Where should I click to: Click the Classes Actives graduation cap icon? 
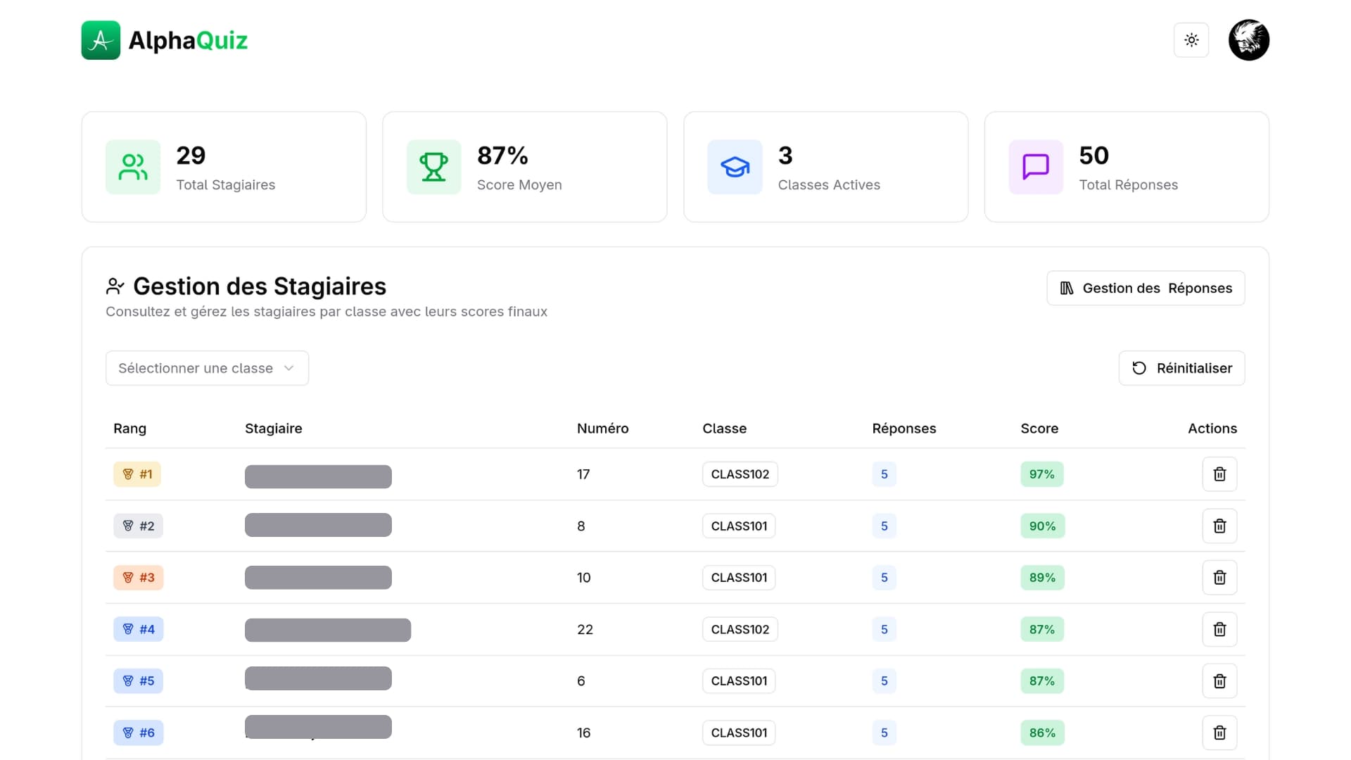735,167
